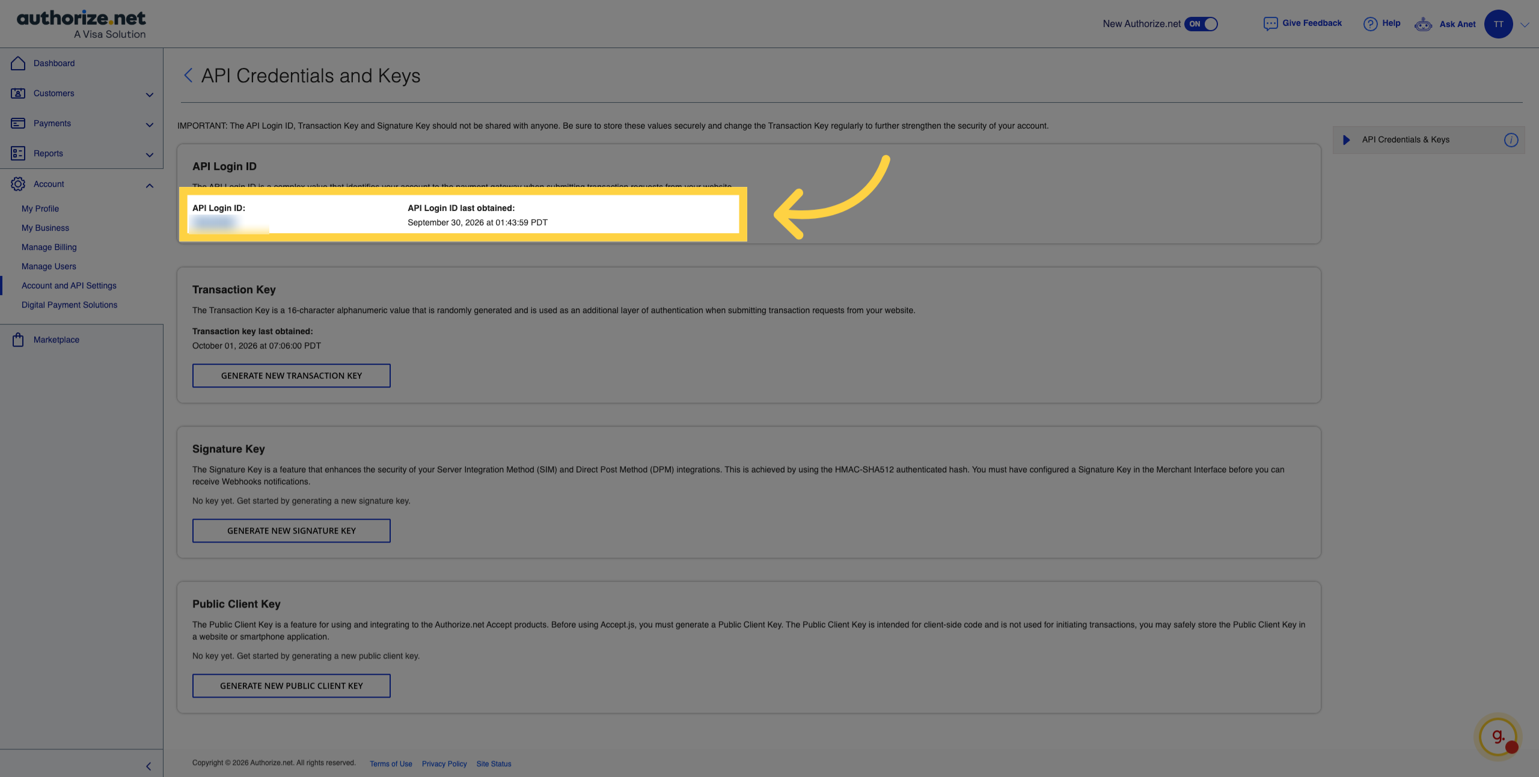Open the Privacy Policy link
Image resolution: width=1539 pixels, height=777 pixels.
tap(444, 764)
